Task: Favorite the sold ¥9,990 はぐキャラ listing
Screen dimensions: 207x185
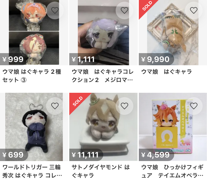Action: pyautogui.click(x=194, y=10)
